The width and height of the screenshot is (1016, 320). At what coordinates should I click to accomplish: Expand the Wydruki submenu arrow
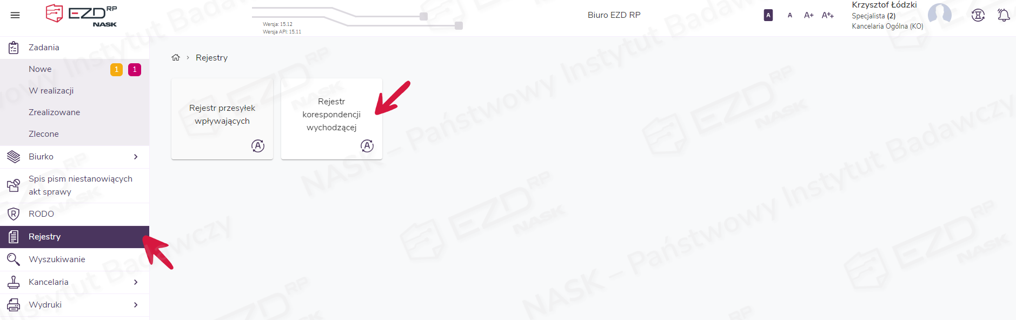click(x=136, y=305)
